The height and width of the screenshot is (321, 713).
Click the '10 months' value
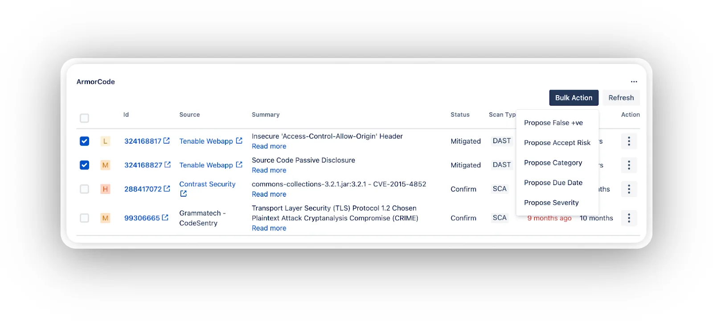tap(596, 218)
